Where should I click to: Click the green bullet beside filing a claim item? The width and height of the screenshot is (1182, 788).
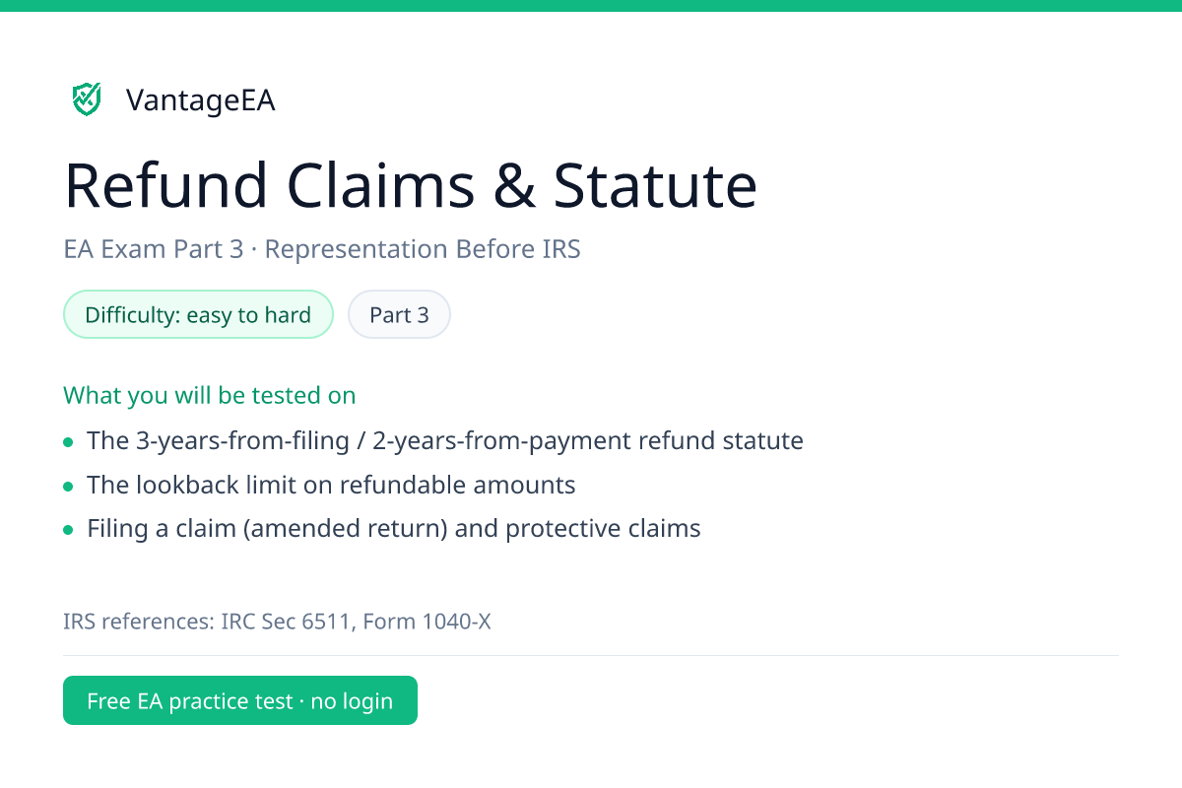pyautogui.click(x=68, y=531)
